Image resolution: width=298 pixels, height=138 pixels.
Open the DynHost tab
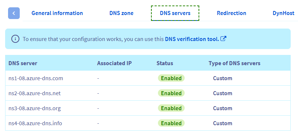tap(283, 13)
